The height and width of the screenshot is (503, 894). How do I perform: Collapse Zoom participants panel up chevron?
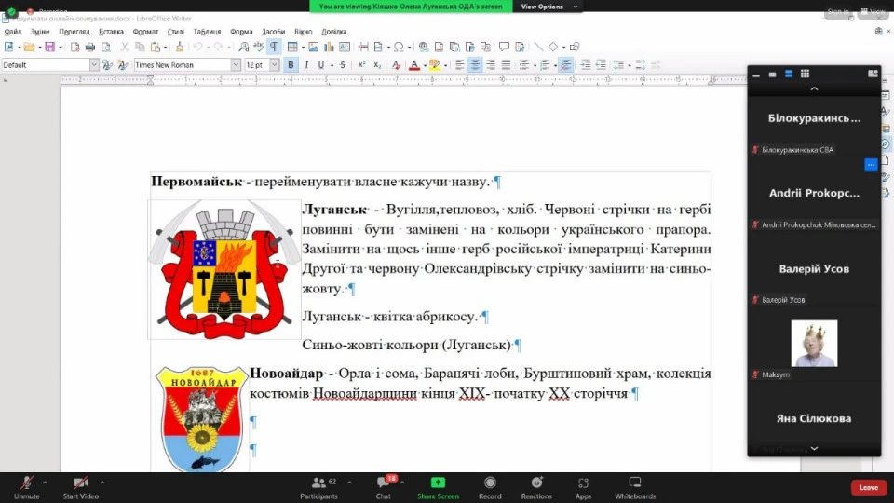click(x=814, y=89)
